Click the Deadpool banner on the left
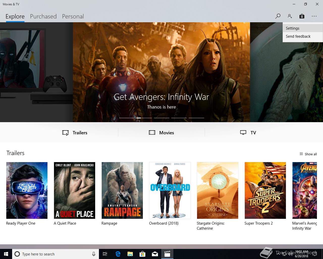 click(36, 72)
